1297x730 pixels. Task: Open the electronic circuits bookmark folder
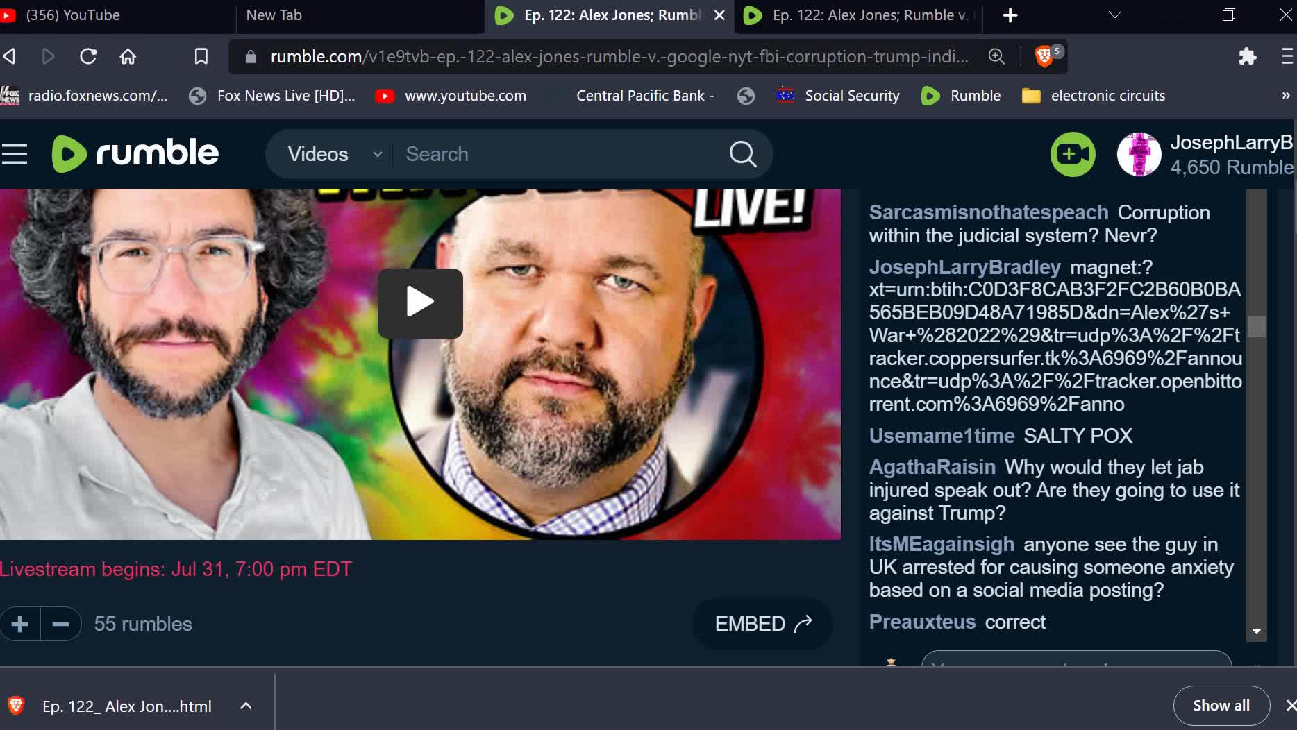[1094, 96]
